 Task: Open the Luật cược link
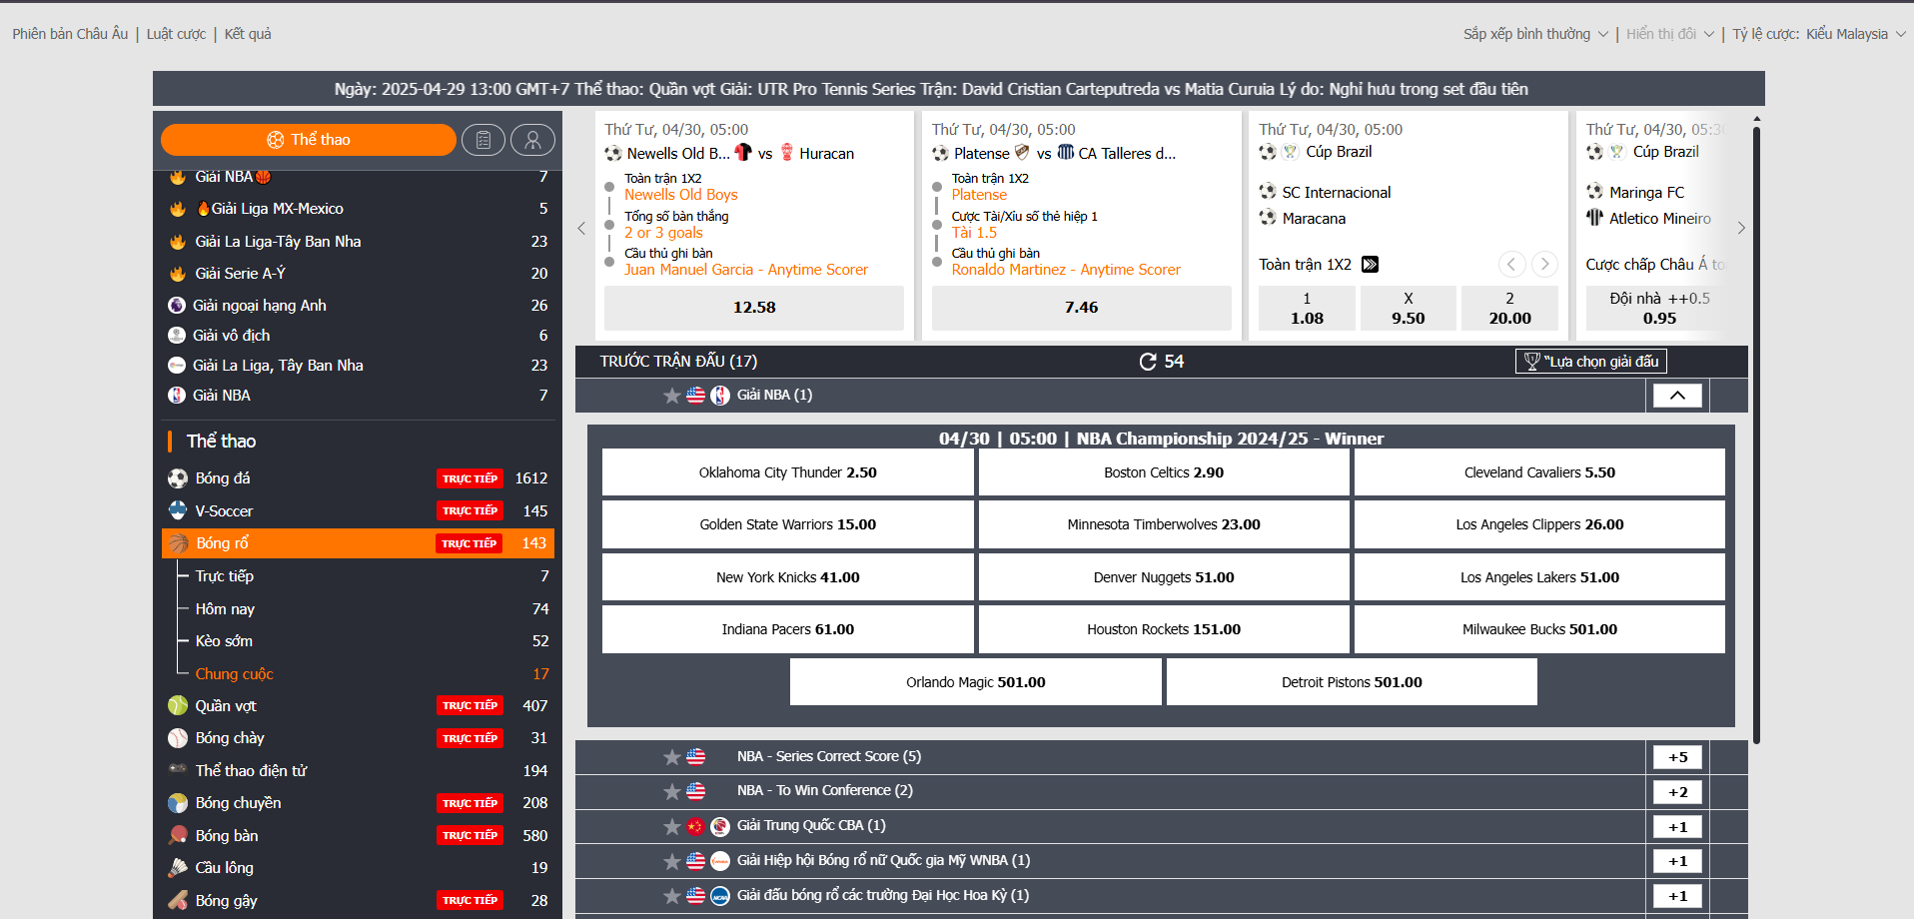coord(176,34)
